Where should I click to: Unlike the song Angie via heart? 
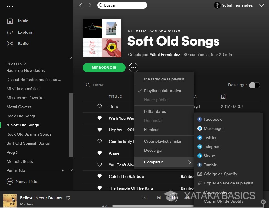coord(100,153)
